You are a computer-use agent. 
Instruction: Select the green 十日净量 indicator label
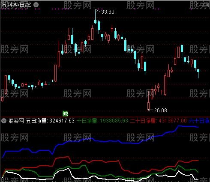click(x=102, y=121)
